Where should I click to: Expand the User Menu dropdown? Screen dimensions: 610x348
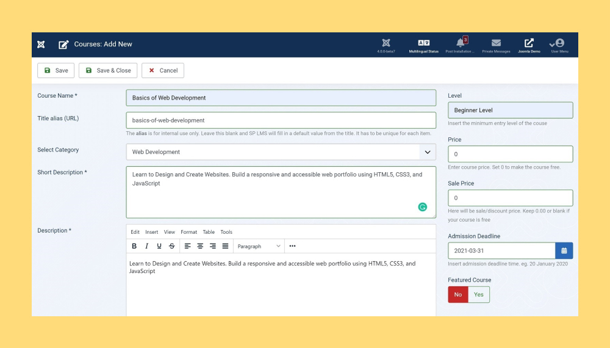pos(559,44)
